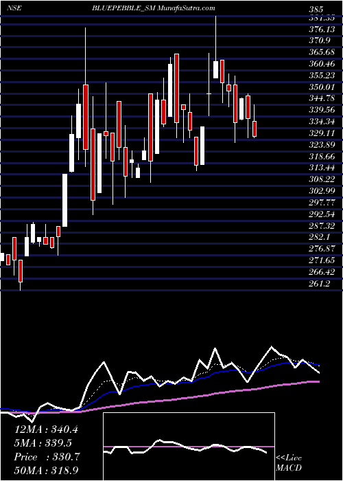The width and height of the screenshot is (343, 481).
Task: Select the 376.13 price level label
Action: coord(320,29)
